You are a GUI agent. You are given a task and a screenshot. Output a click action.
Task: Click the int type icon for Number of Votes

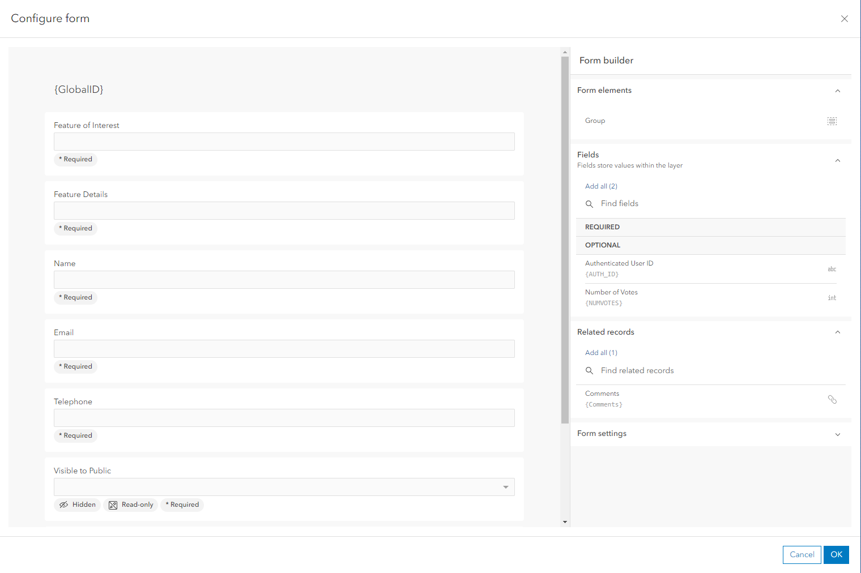point(832,298)
